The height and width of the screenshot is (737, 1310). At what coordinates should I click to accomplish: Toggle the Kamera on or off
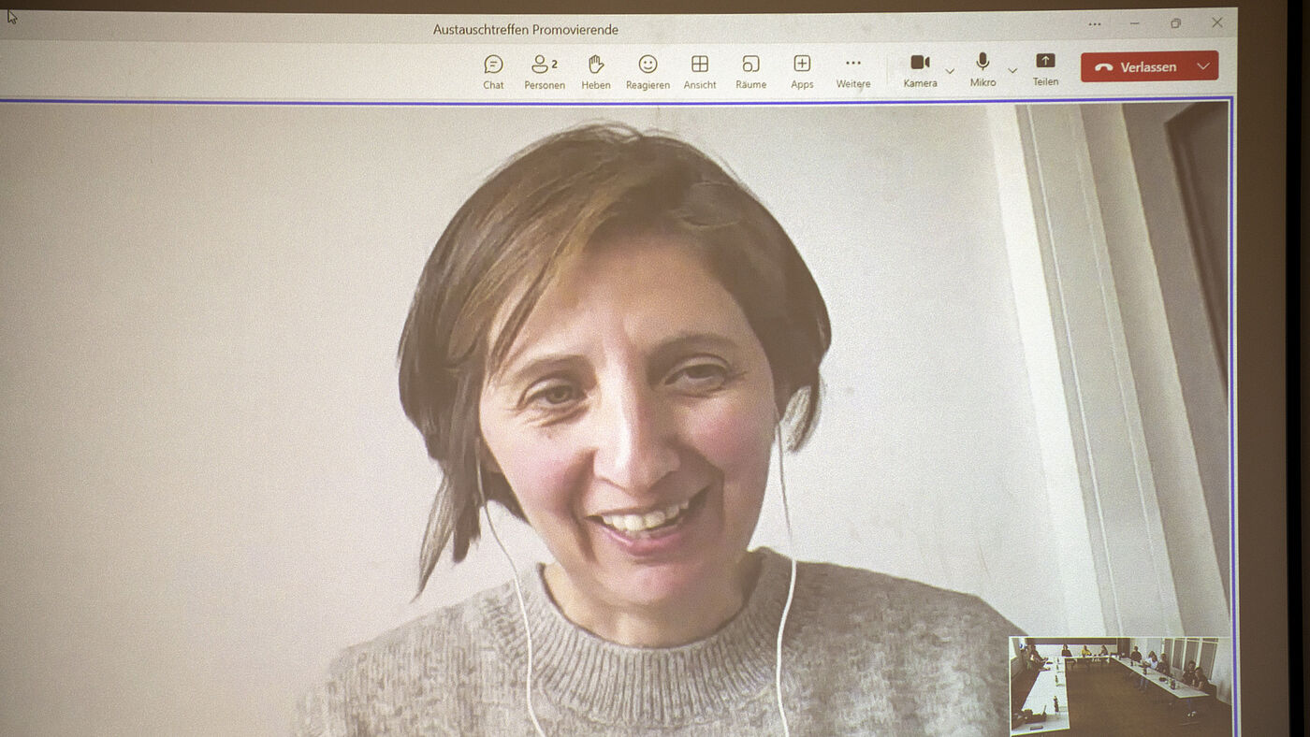point(920,69)
